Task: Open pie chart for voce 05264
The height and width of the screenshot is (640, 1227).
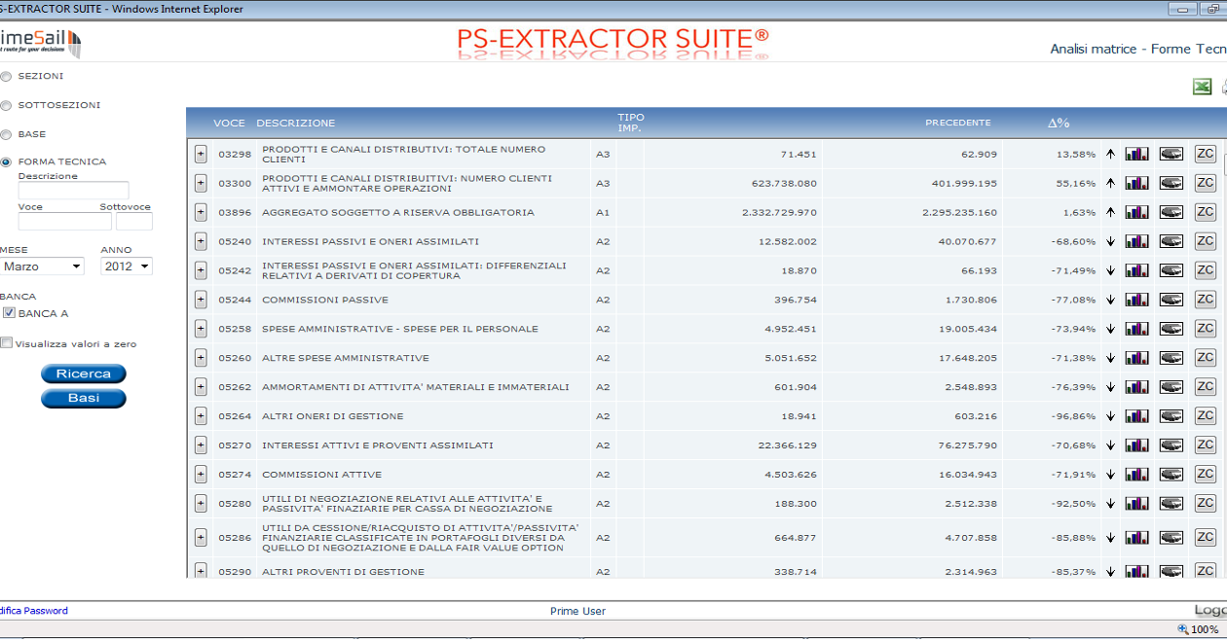Action: (1171, 416)
